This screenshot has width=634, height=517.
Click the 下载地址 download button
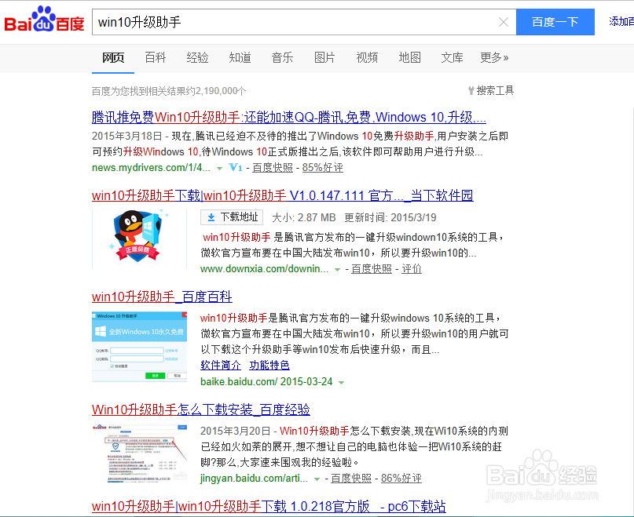232,217
